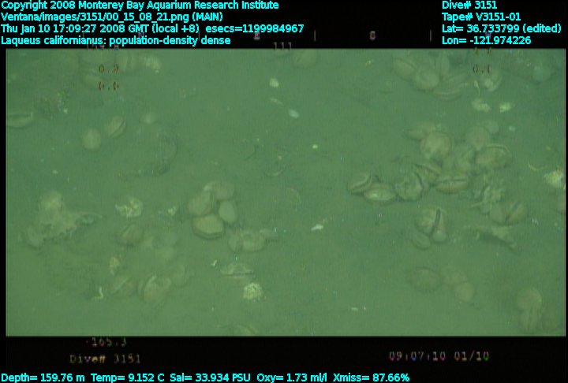Image resolution: width=568 pixels, height=383 pixels.
Task: Click the 09:07:10 01/10 video timecode
Action: pos(439,356)
